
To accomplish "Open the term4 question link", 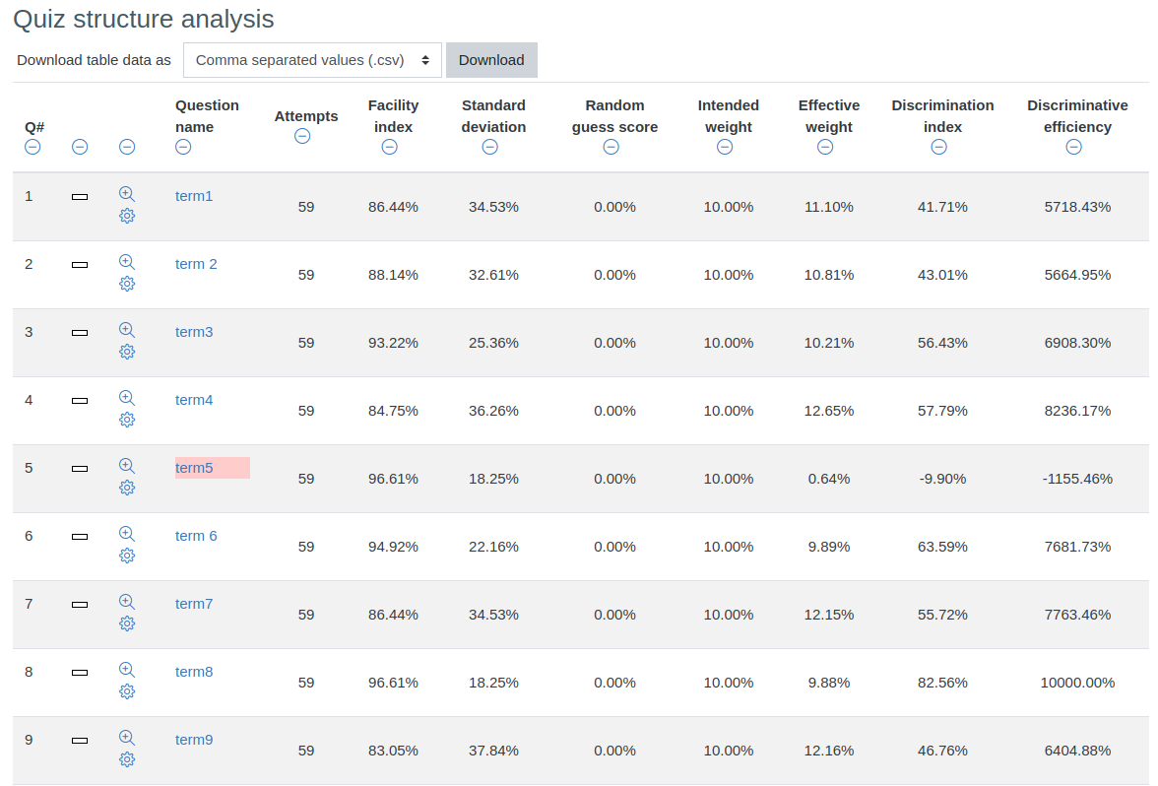I will click(193, 400).
